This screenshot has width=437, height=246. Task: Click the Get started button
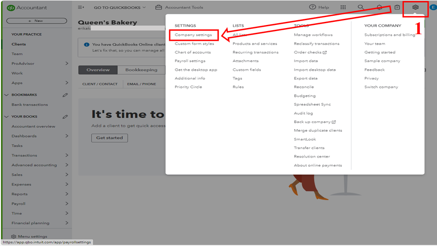point(109,138)
